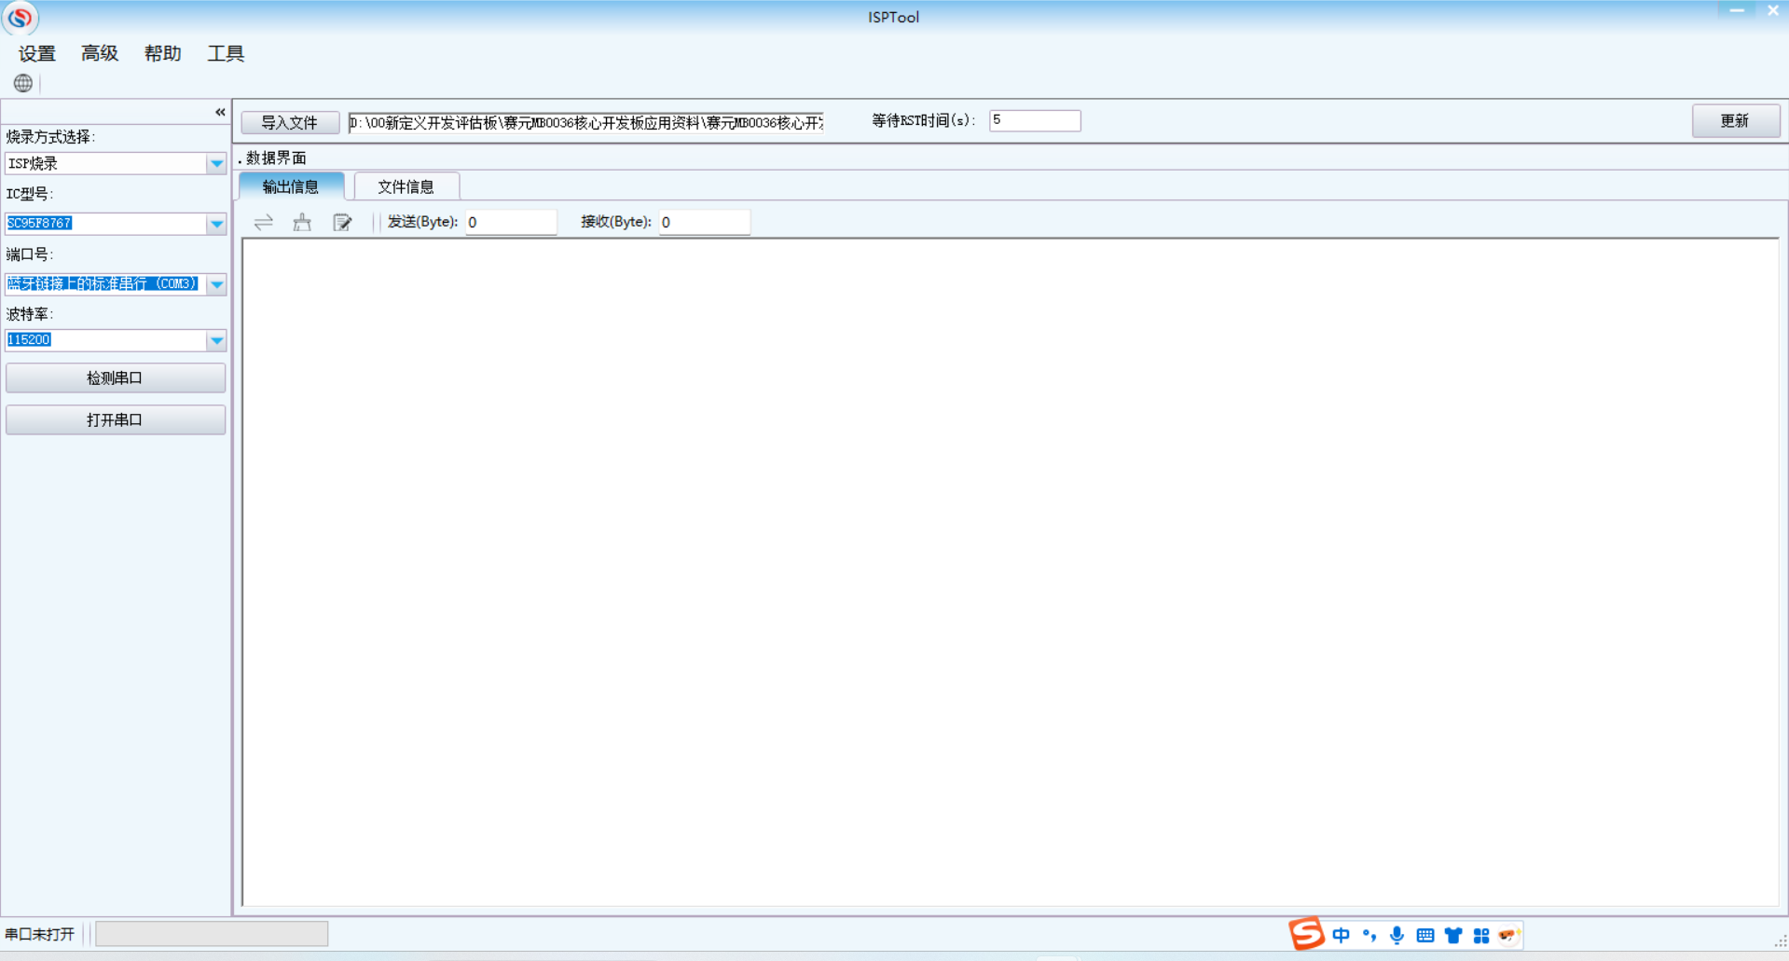This screenshot has height=961, width=1789.
Task: Open the 高级 menu
Action: tap(100, 53)
